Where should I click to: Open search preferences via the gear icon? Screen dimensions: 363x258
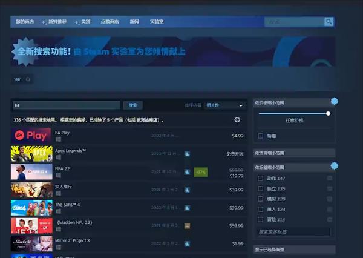[237, 120]
